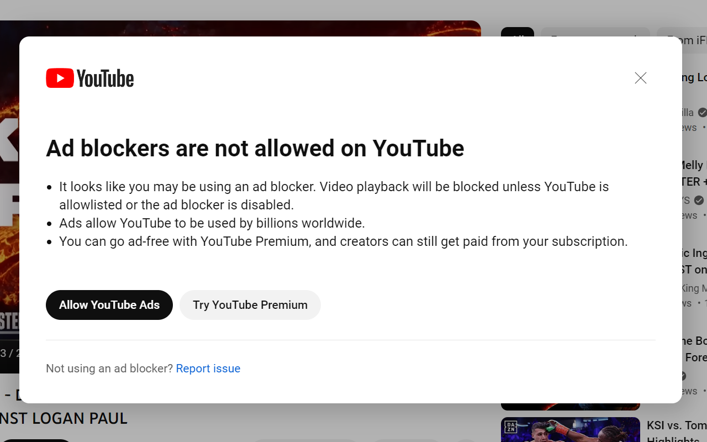Click the video title mentioning LOGAN PAUL

pos(64,418)
